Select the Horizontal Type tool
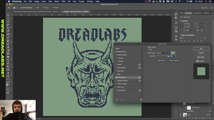The height and width of the screenshot is (120, 214). coord(8,60)
